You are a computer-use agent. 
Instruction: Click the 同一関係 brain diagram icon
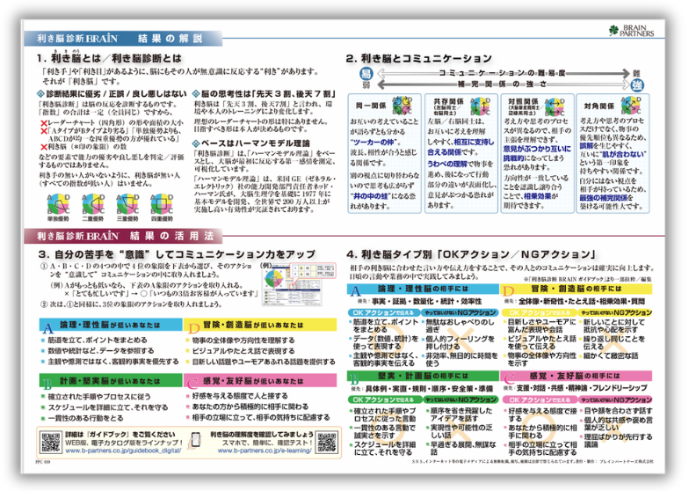[403, 106]
